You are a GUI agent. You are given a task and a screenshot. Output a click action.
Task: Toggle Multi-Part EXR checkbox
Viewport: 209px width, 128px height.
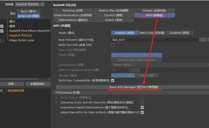coord(113,45)
